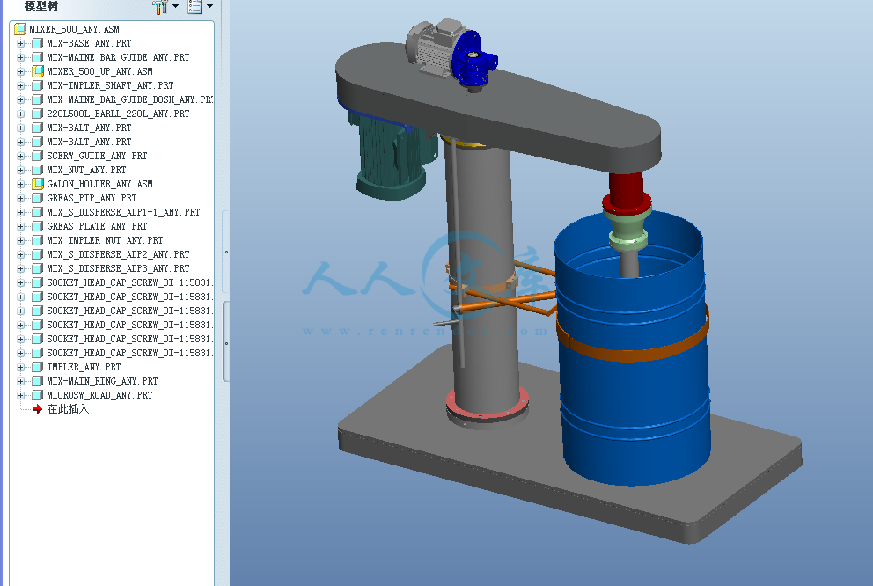Click the IMPLER_ANY.PRT part icon

click(x=38, y=367)
